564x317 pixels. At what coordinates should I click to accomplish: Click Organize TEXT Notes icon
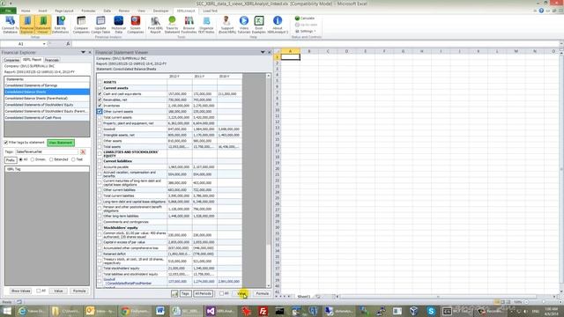coord(206,25)
